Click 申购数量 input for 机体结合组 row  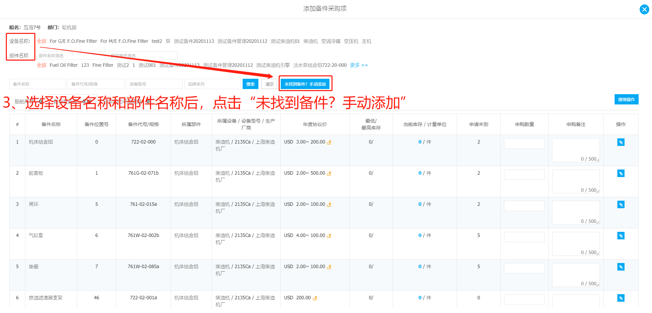[524, 143]
